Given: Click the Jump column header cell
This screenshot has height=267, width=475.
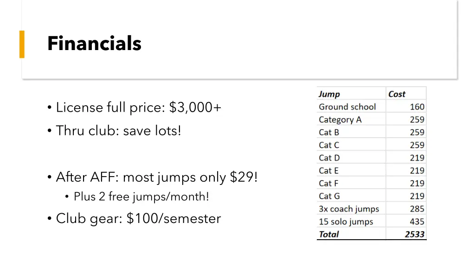Looking at the screenshot, I should pos(352,94).
